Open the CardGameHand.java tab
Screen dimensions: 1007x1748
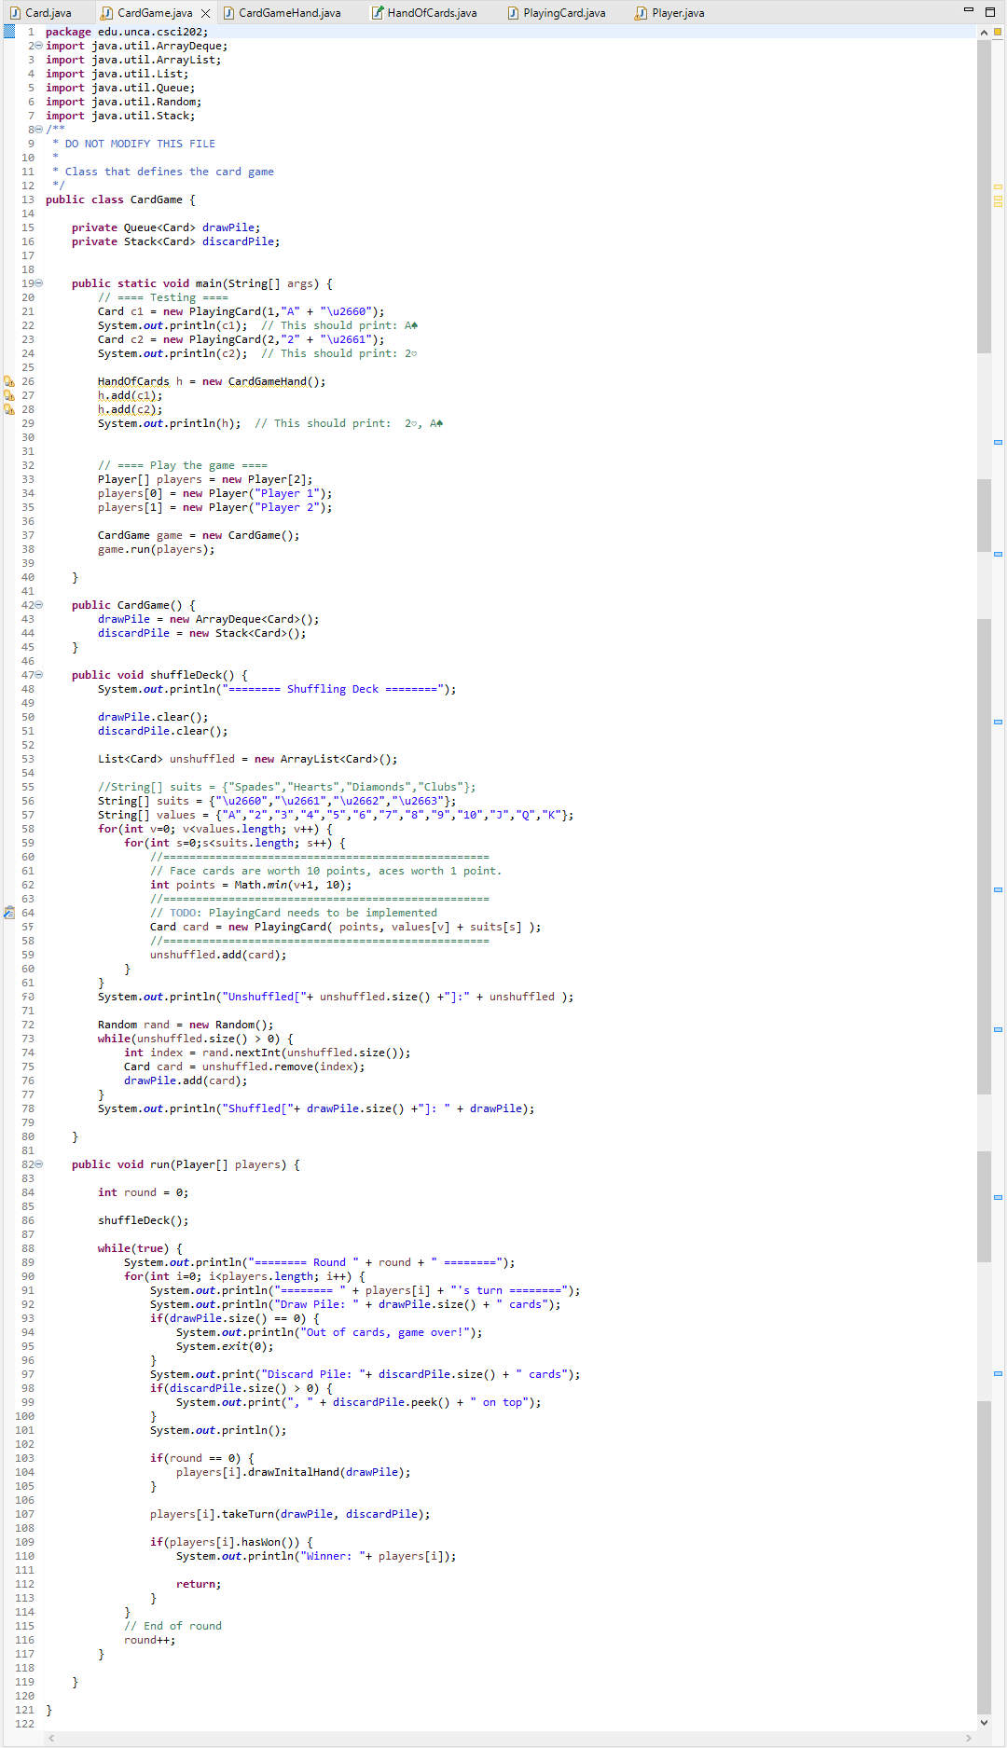click(x=282, y=13)
